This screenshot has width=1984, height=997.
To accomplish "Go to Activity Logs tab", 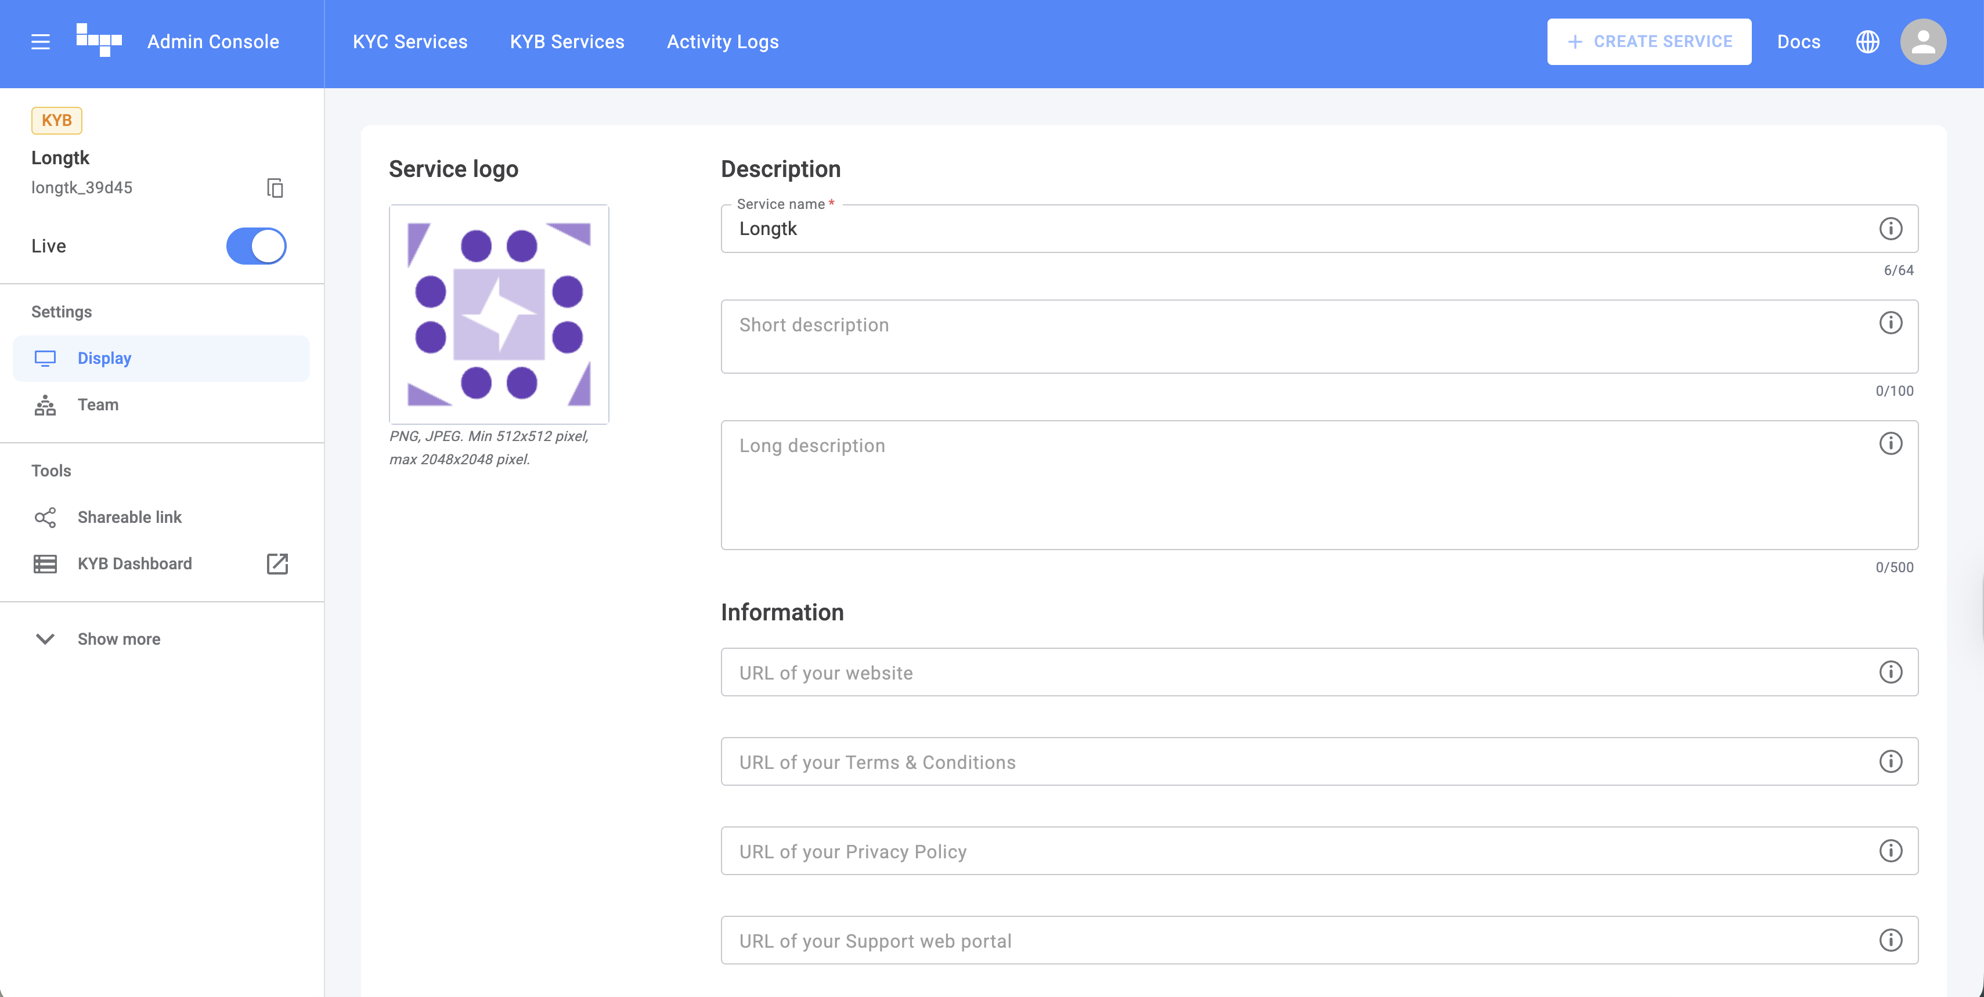I will 723,42.
